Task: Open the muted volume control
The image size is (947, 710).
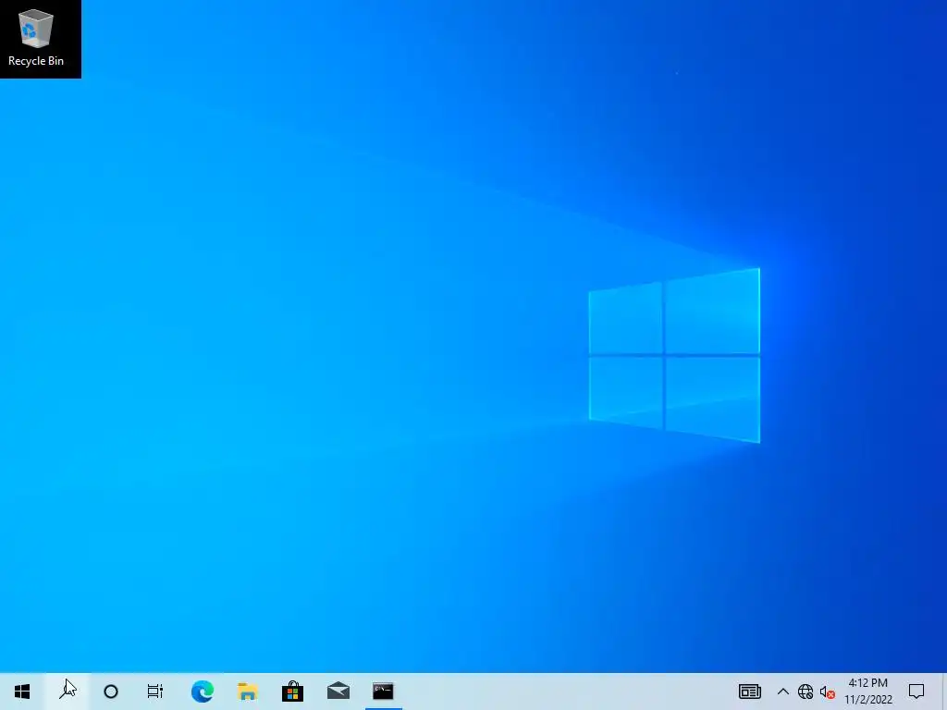Action: click(828, 692)
